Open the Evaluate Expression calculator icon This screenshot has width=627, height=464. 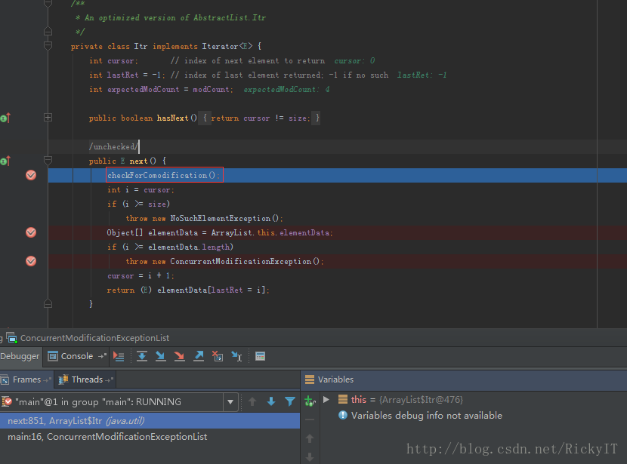pyautogui.click(x=260, y=356)
